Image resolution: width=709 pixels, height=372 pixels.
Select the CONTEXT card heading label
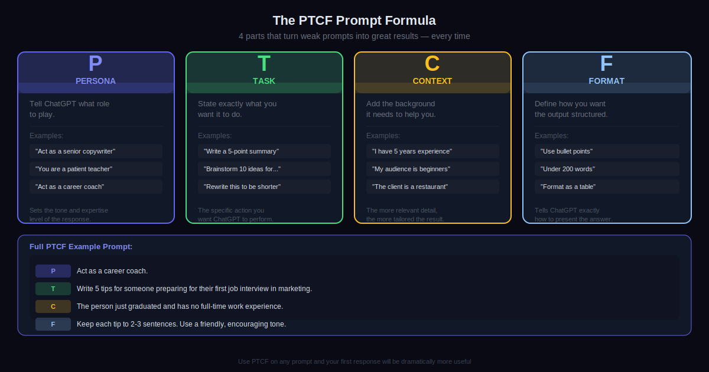click(x=432, y=81)
